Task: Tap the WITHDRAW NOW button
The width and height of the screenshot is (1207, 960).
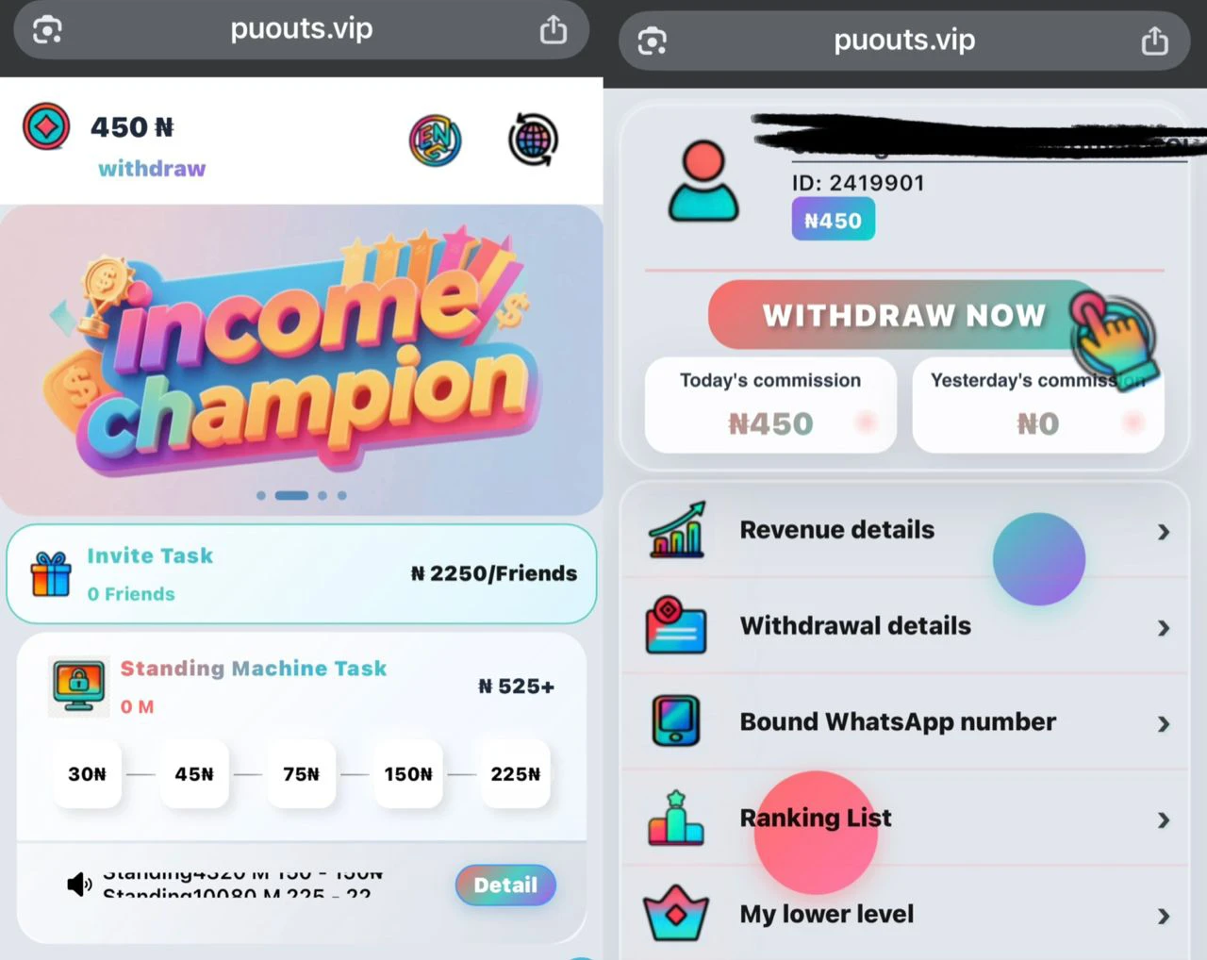Action: [x=903, y=315]
